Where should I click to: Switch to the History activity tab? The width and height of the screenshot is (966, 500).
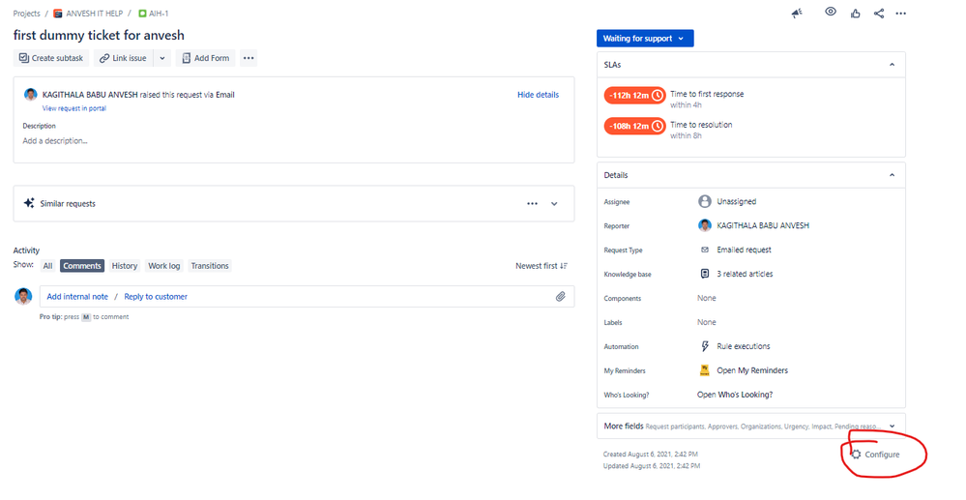125,266
